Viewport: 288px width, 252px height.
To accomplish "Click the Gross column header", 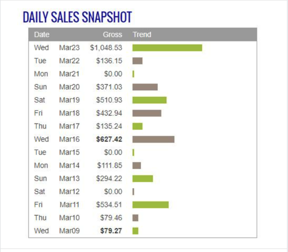I will coord(112,34).
